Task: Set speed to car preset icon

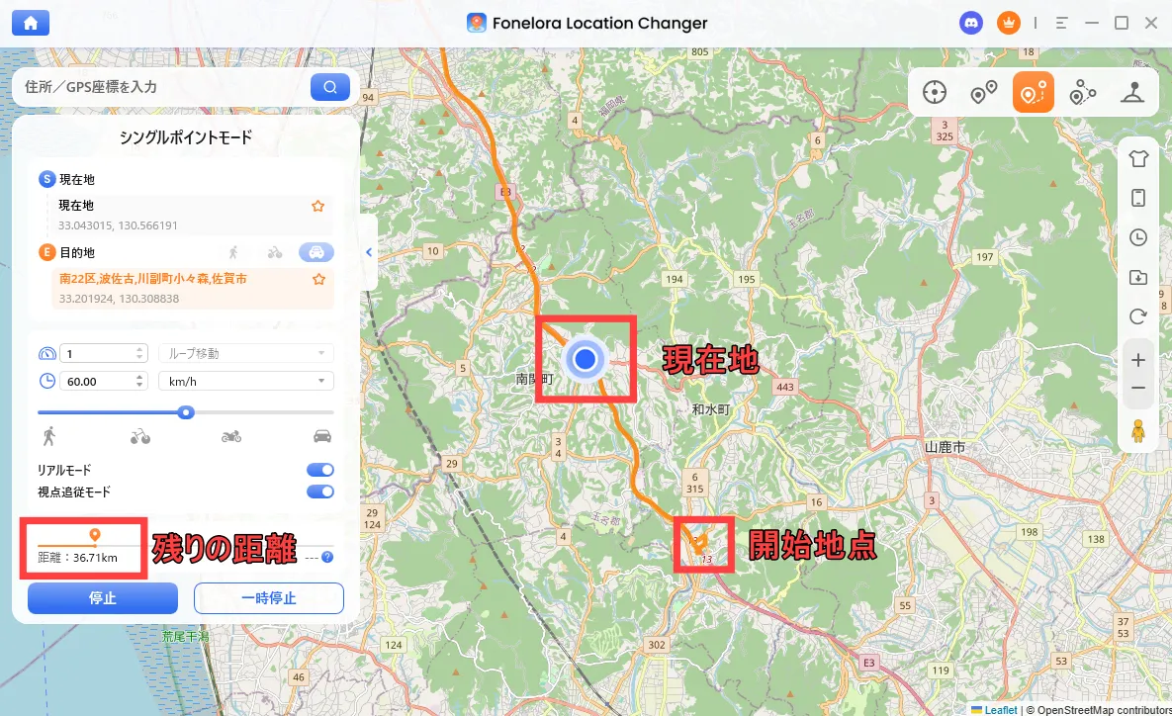Action: [322, 436]
